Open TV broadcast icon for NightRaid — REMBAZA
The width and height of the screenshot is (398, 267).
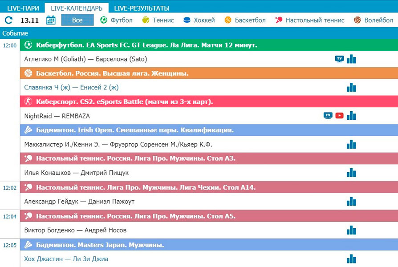[x=328, y=116]
